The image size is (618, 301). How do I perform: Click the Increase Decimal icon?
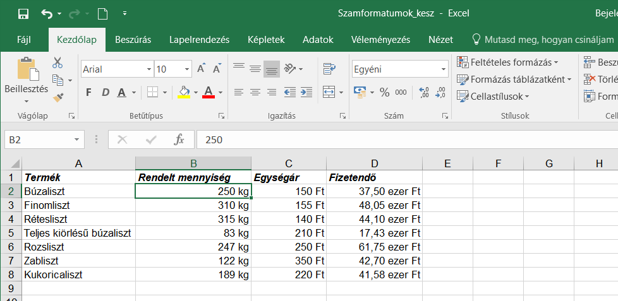coord(423,92)
